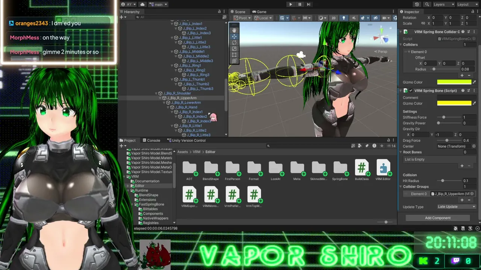This screenshot has height=270, width=481.
Task: Toggle scene visibility hidden-objects eye icon
Action: pos(375,18)
